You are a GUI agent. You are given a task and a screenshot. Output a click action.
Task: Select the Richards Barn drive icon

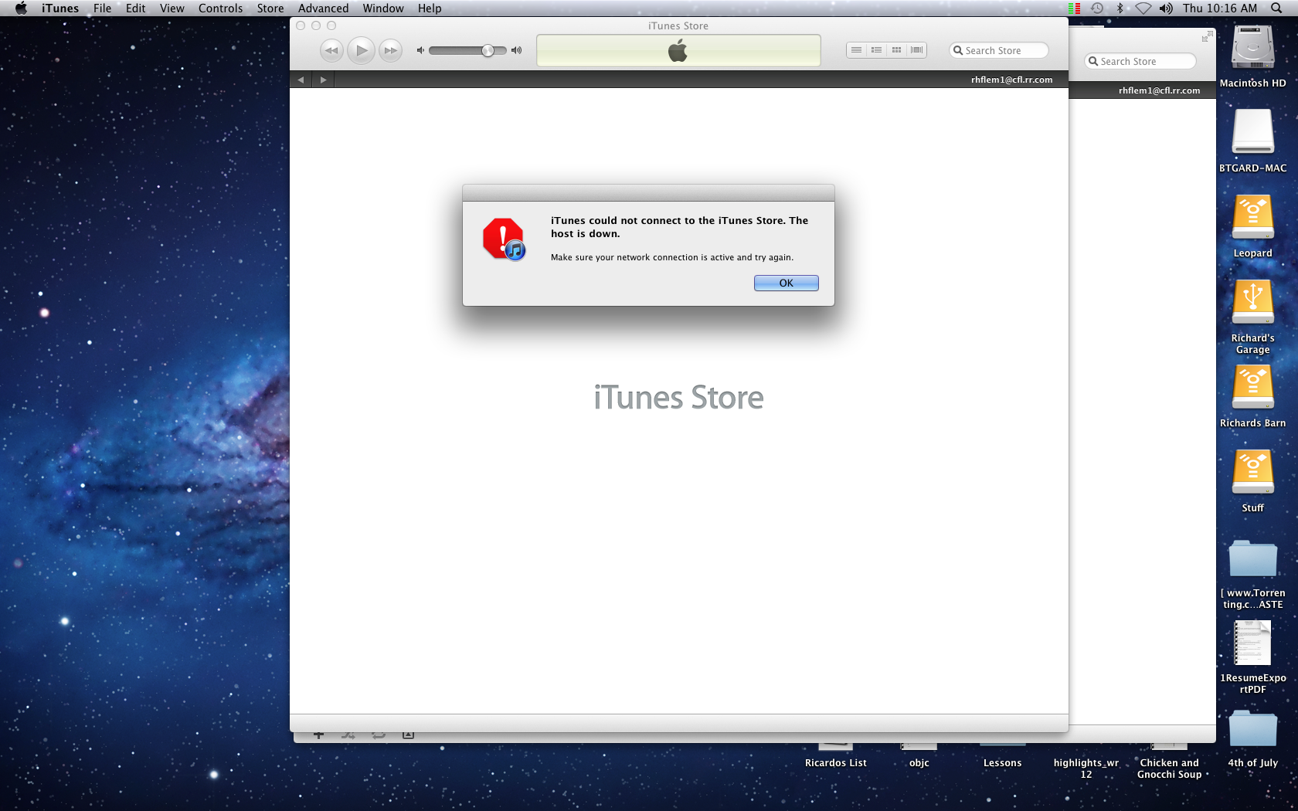pos(1252,387)
